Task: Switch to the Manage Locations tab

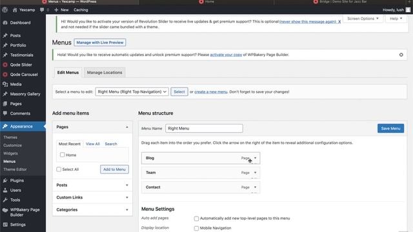Action: 105,72
